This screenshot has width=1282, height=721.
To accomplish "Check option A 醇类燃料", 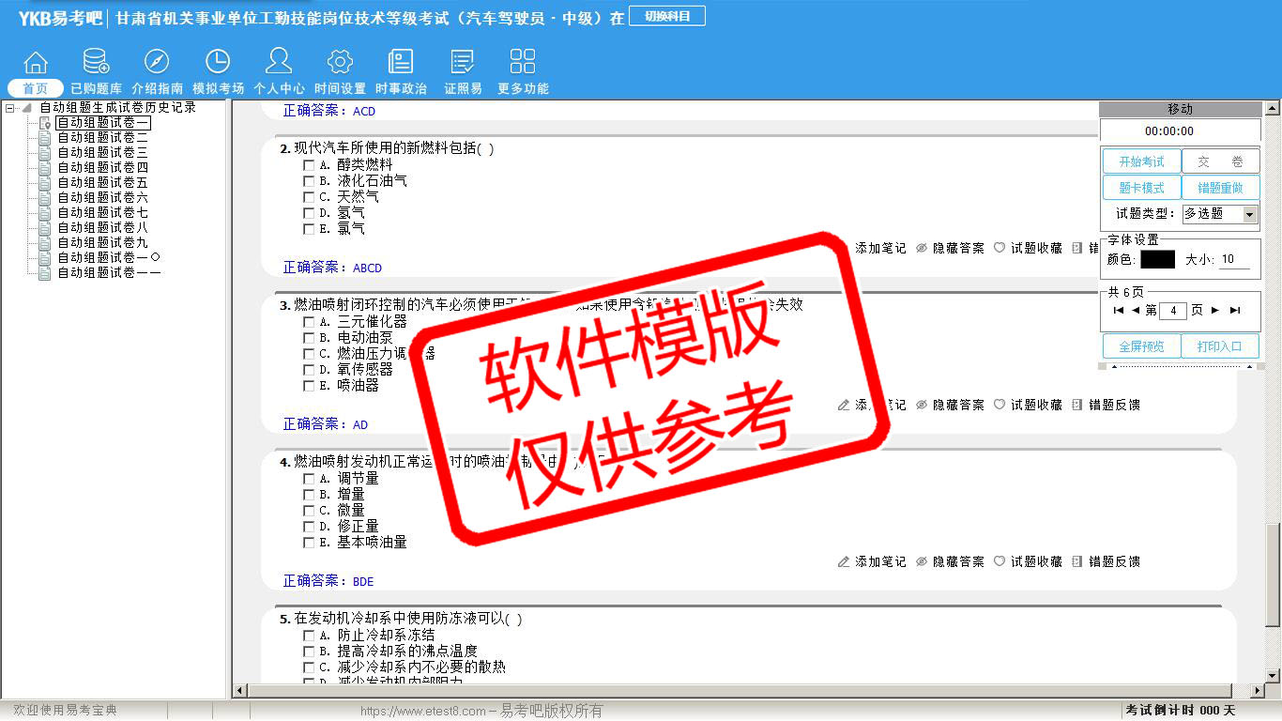I will (309, 165).
